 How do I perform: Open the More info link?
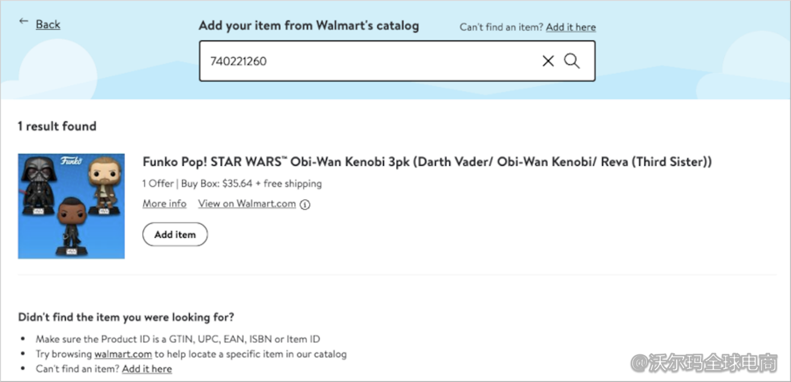(164, 204)
